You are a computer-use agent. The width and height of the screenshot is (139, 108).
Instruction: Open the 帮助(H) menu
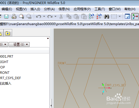tap(130, 9)
